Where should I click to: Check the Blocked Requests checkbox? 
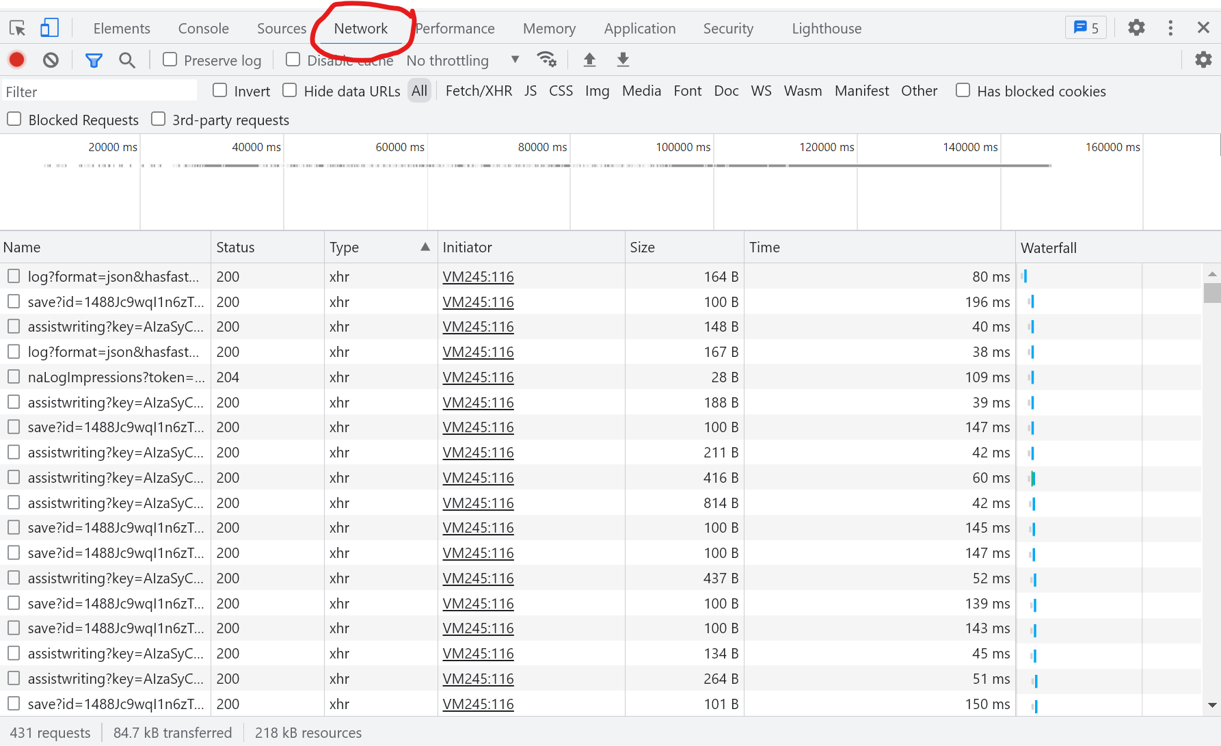(14, 119)
